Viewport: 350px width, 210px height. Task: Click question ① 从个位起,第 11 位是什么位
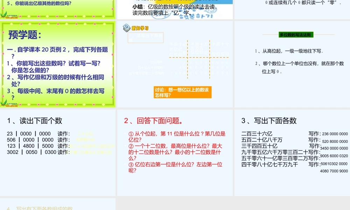177,136
